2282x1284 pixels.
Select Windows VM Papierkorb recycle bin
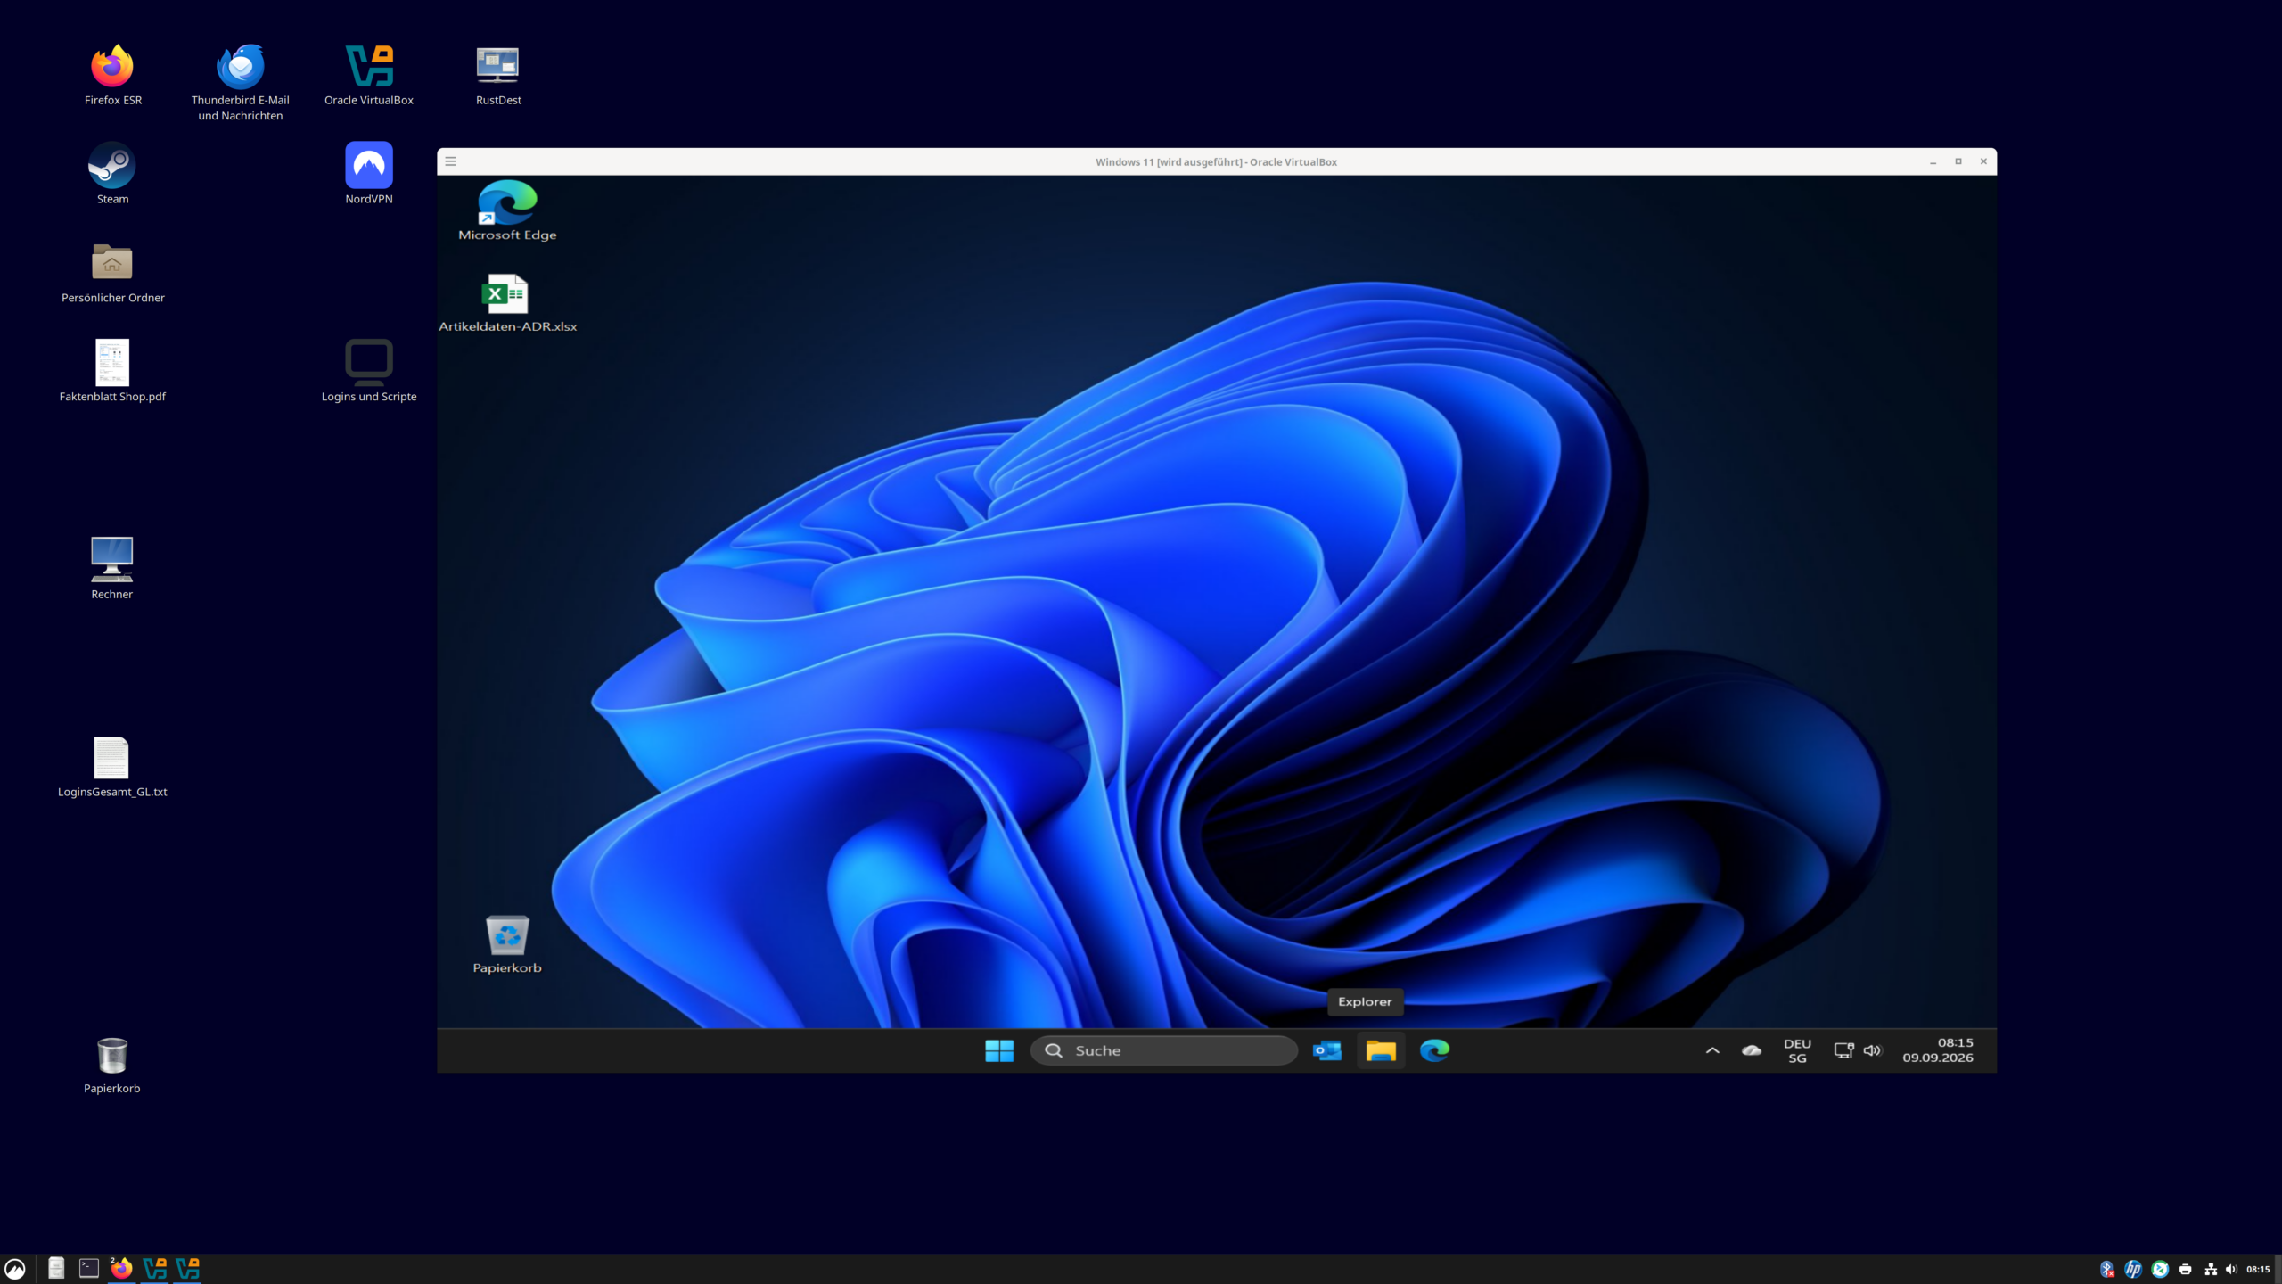(x=507, y=944)
